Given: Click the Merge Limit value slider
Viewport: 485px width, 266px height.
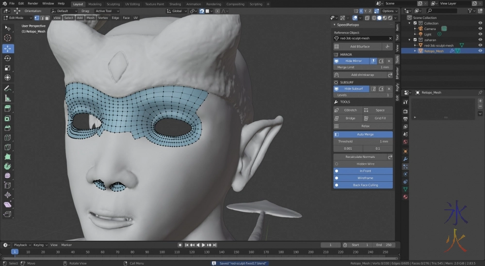Looking at the screenshot, I should pyautogui.click(x=363, y=67).
